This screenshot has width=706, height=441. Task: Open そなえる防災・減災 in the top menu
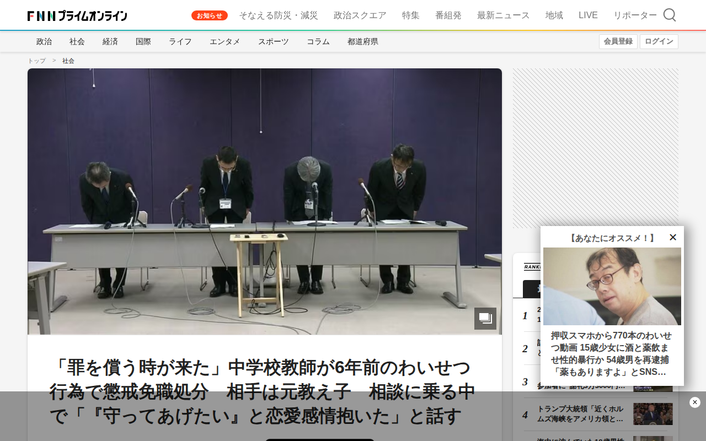point(279,15)
